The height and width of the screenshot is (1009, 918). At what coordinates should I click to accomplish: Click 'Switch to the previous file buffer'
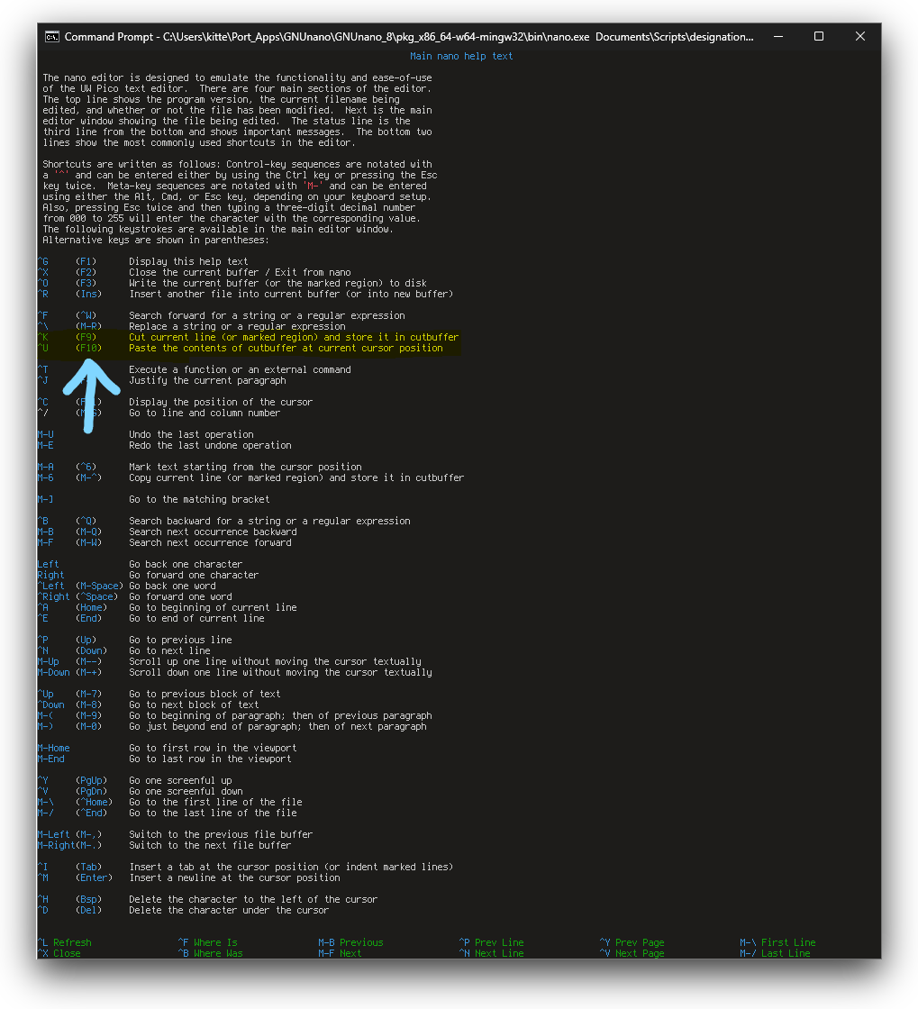pos(221,834)
